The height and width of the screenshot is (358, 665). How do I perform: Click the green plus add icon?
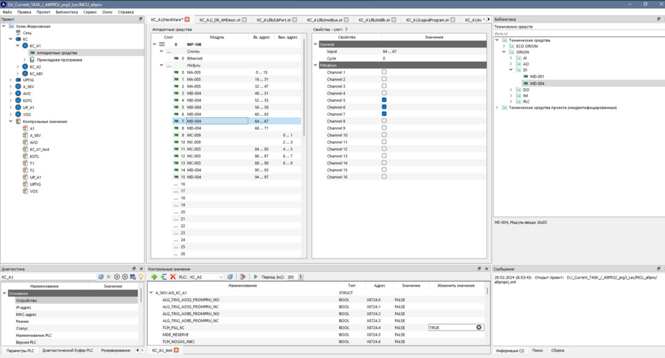coord(154,277)
